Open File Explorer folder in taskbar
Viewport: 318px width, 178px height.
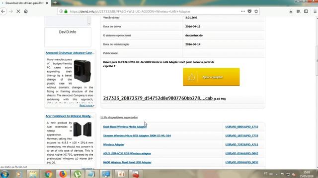coord(33,174)
